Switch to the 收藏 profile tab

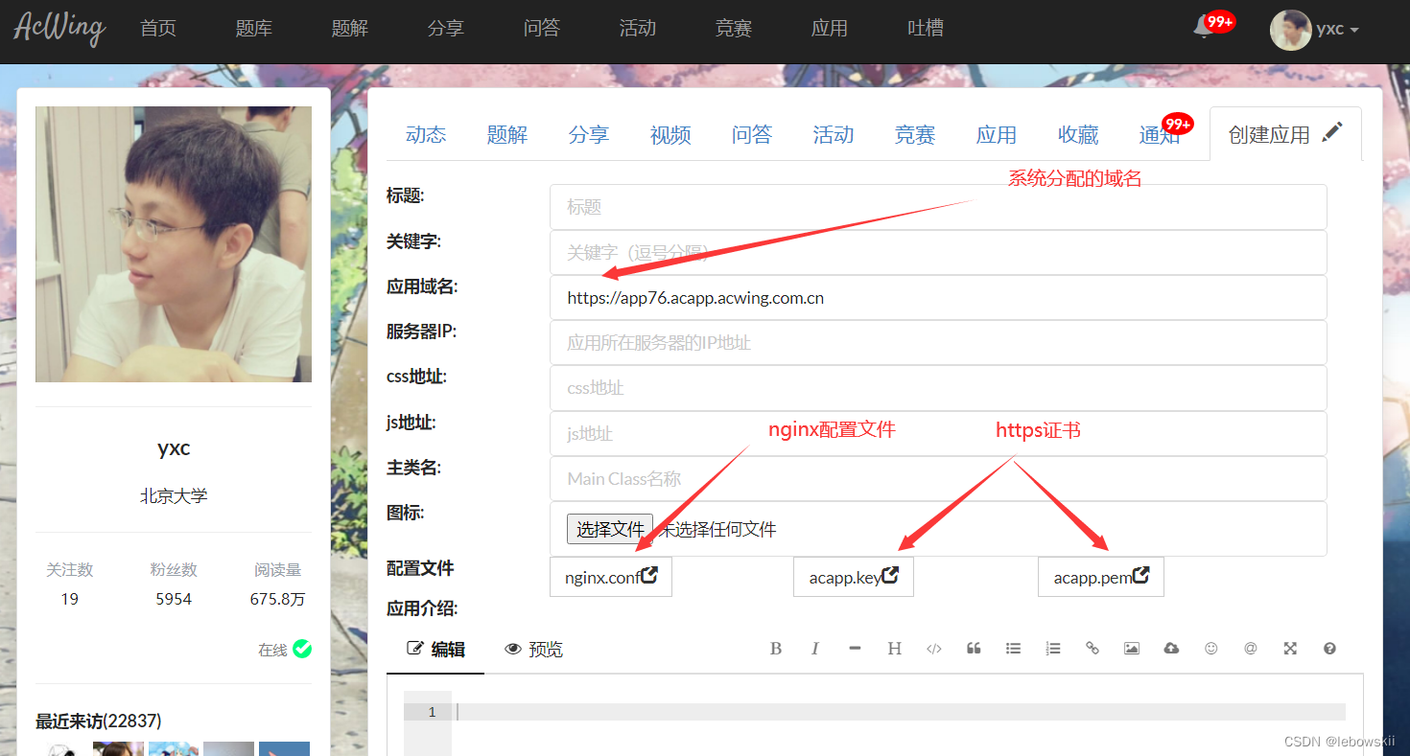click(x=1078, y=135)
